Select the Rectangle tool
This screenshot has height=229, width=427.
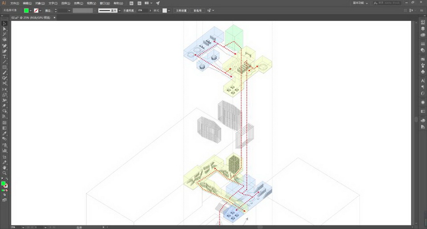coord(4,67)
